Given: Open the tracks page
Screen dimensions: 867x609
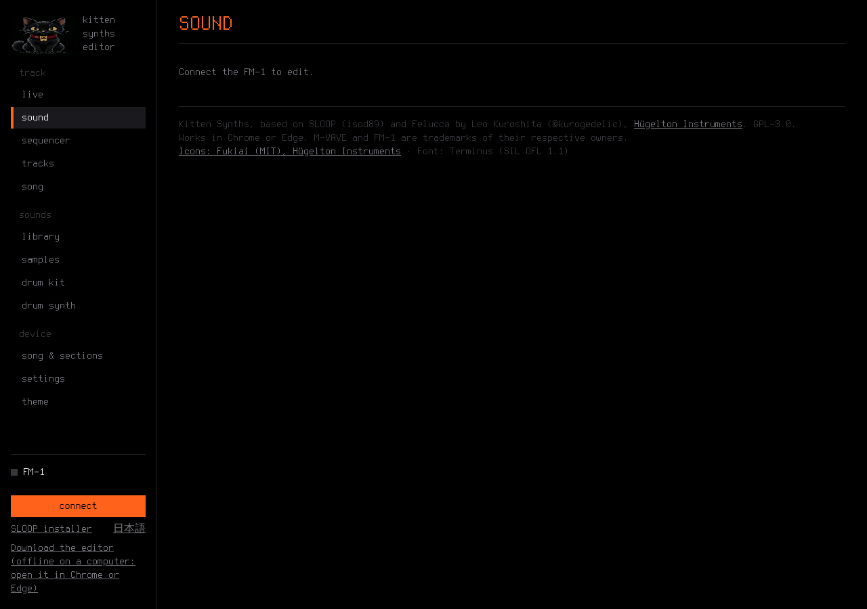Looking at the screenshot, I should (78, 164).
